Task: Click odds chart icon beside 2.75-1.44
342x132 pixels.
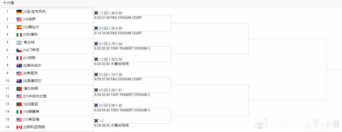Action: [106, 44]
